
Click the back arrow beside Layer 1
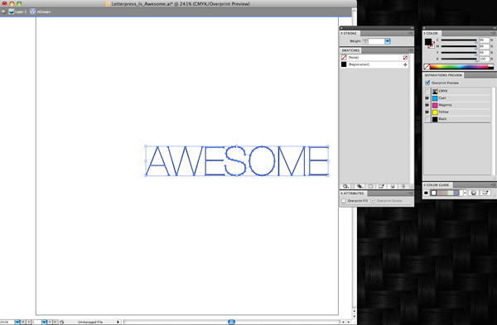coord(3,12)
